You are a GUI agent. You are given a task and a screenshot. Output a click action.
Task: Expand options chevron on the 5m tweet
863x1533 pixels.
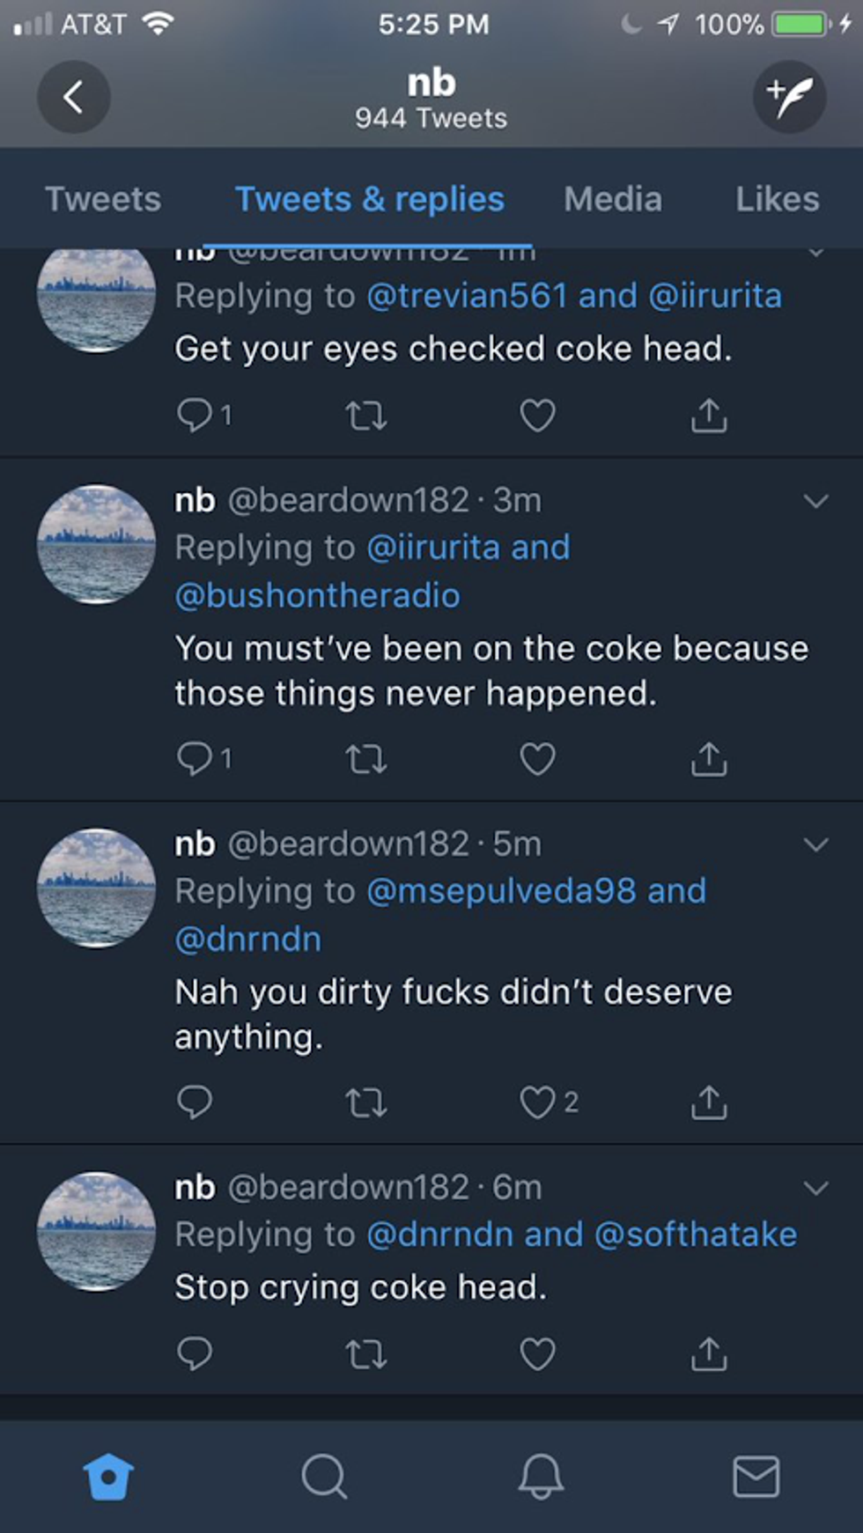point(816,845)
